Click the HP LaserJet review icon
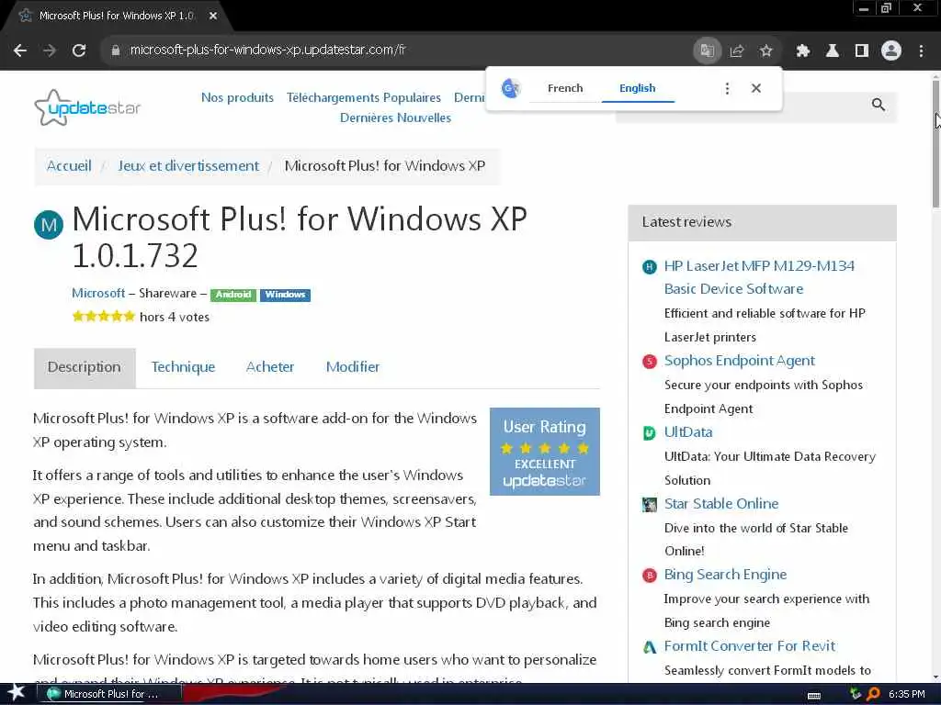This screenshot has height=705, width=941. point(650,267)
